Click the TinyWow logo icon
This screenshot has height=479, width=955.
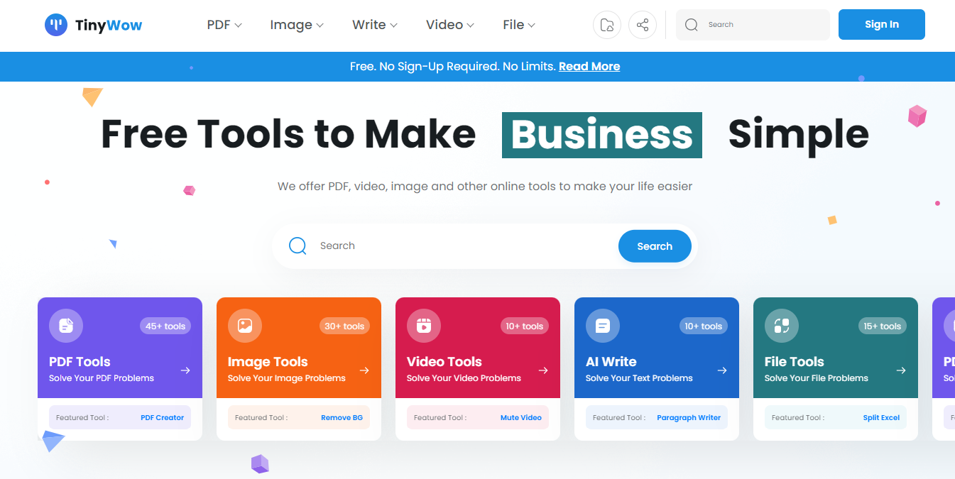point(56,26)
